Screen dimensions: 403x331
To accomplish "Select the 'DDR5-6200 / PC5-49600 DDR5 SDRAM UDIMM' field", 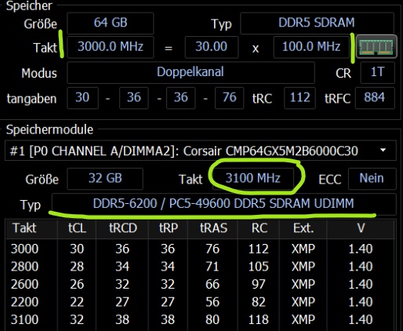I will click(x=223, y=204).
